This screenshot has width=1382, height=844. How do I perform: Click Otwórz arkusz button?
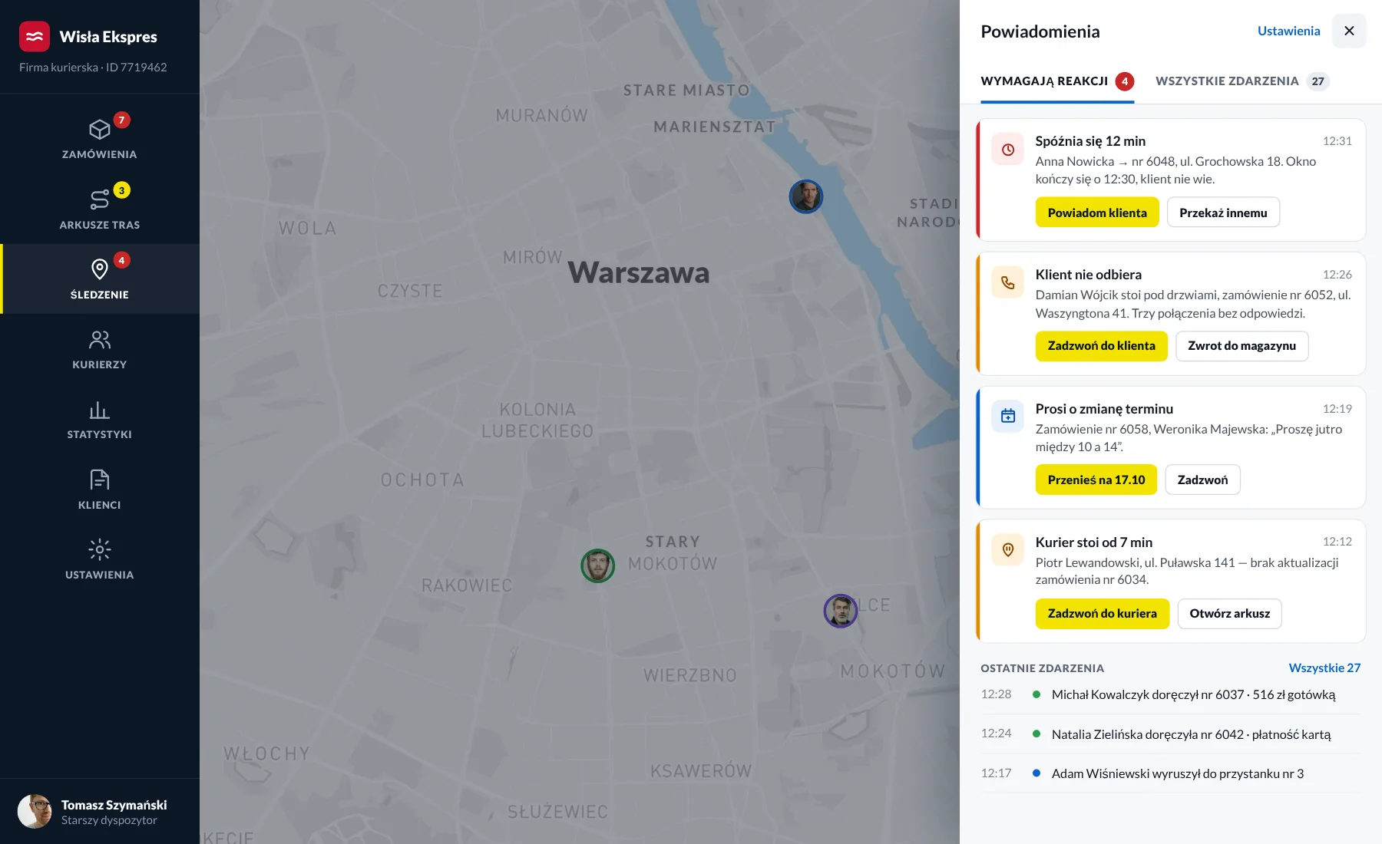pyautogui.click(x=1229, y=614)
